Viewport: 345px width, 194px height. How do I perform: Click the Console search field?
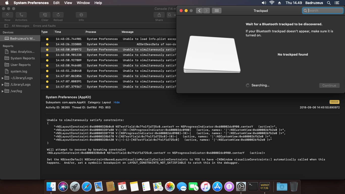(172, 15)
